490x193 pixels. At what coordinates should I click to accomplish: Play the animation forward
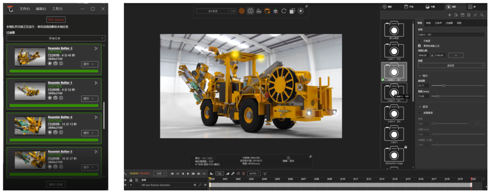point(188,173)
